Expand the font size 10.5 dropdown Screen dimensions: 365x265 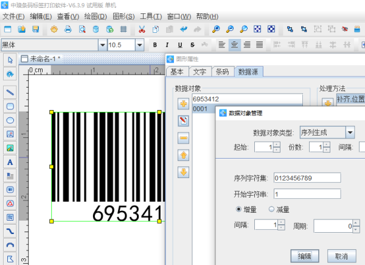tap(139, 44)
